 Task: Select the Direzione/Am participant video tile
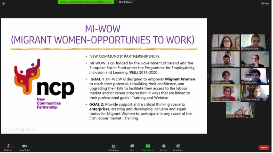[226, 76]
